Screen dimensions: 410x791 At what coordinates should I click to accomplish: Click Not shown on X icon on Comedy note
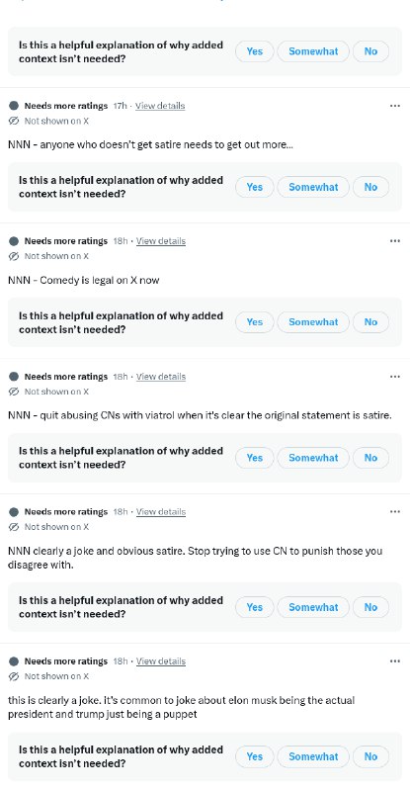pyautogui.click(x=14, y=256)
